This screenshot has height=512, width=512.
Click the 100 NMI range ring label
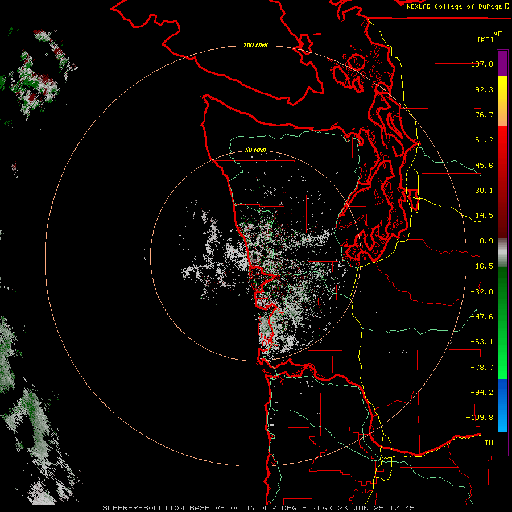[255, 45]
